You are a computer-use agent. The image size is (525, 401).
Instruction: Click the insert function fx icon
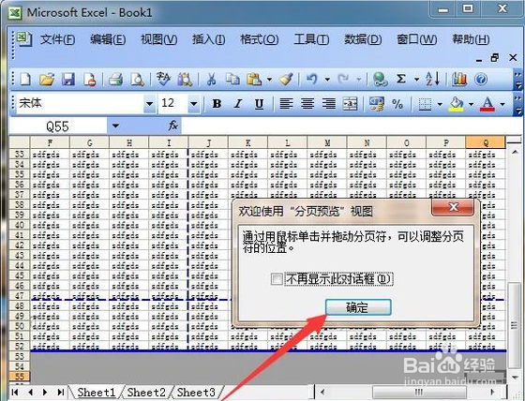pyautogui.click(x=173, y=126)
